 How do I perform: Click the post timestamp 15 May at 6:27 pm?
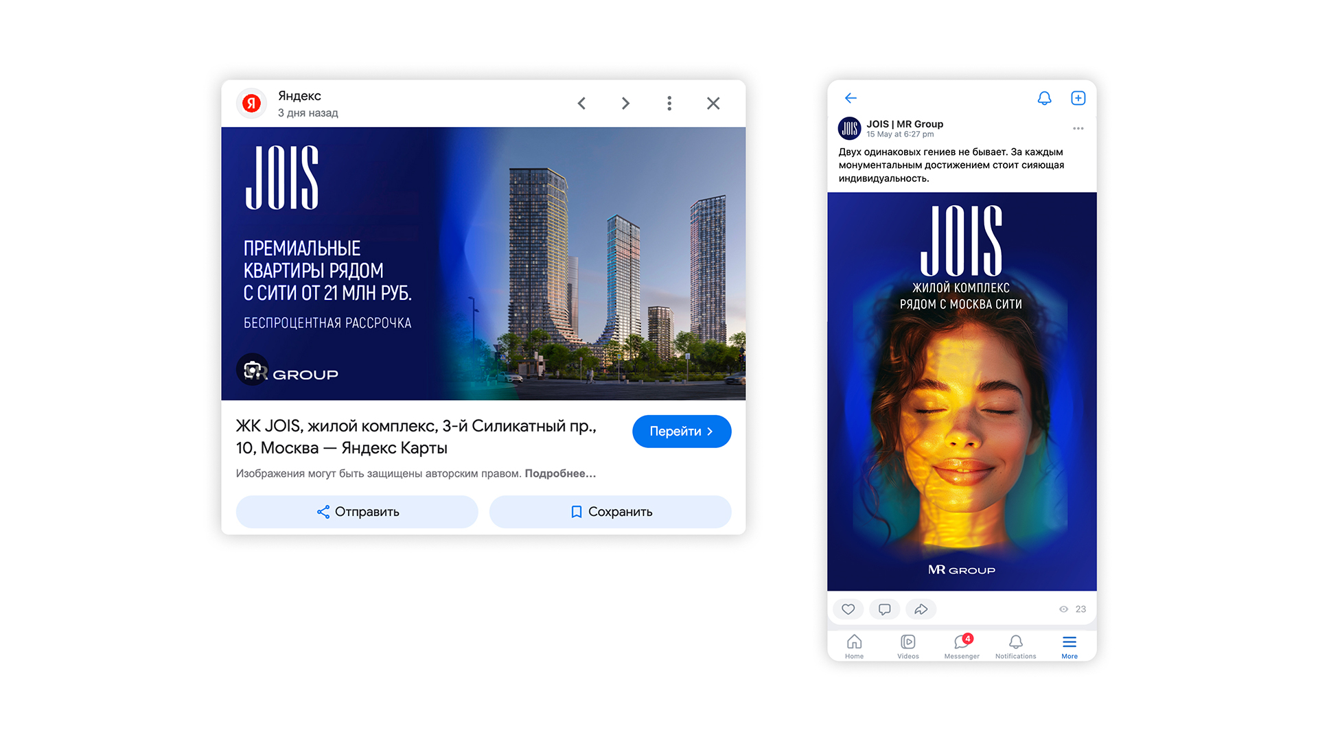tap(900, 134)
